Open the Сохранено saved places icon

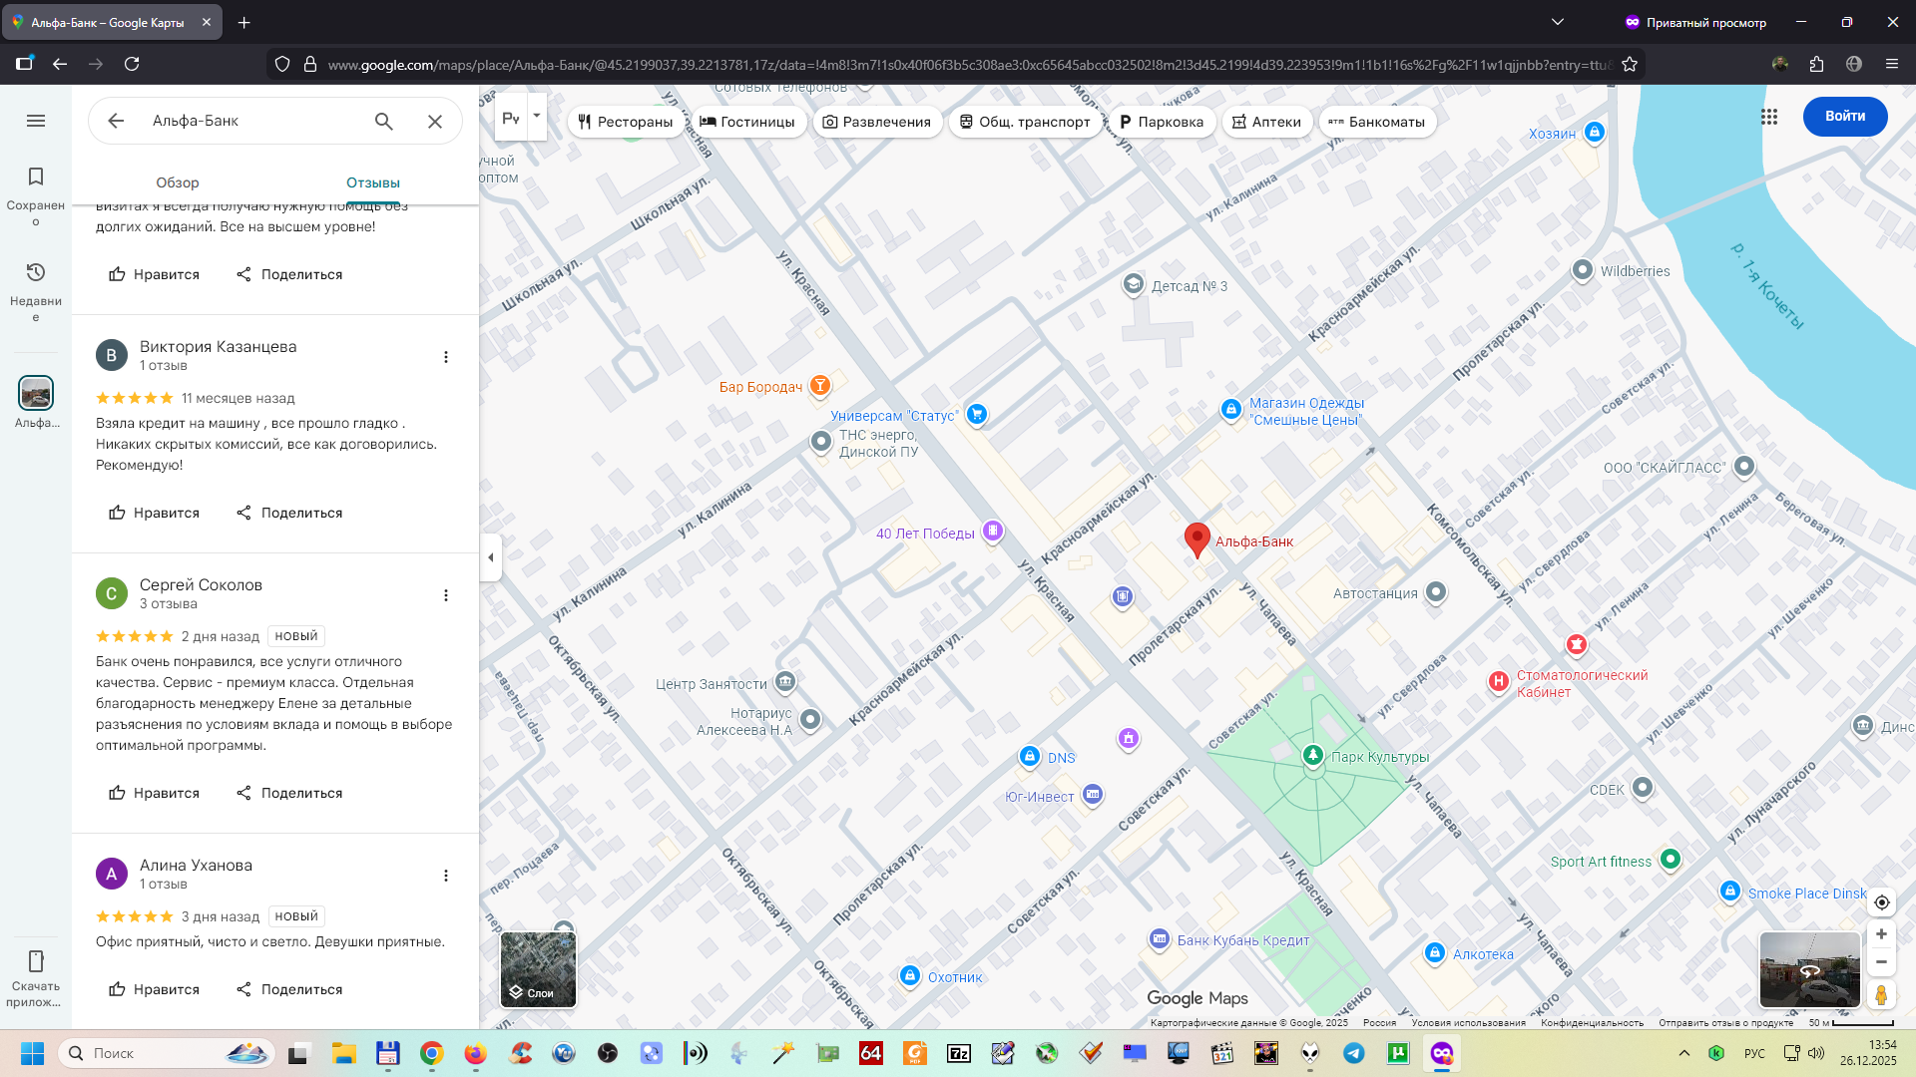pyautogui.click(x=36, y=178)
